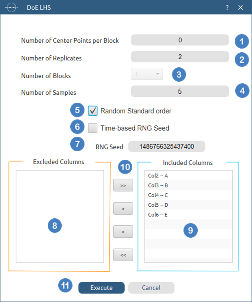This screenshot has height=302, width=252.
Task: Click the app logo icon in title bar
Action: point(12,8)
